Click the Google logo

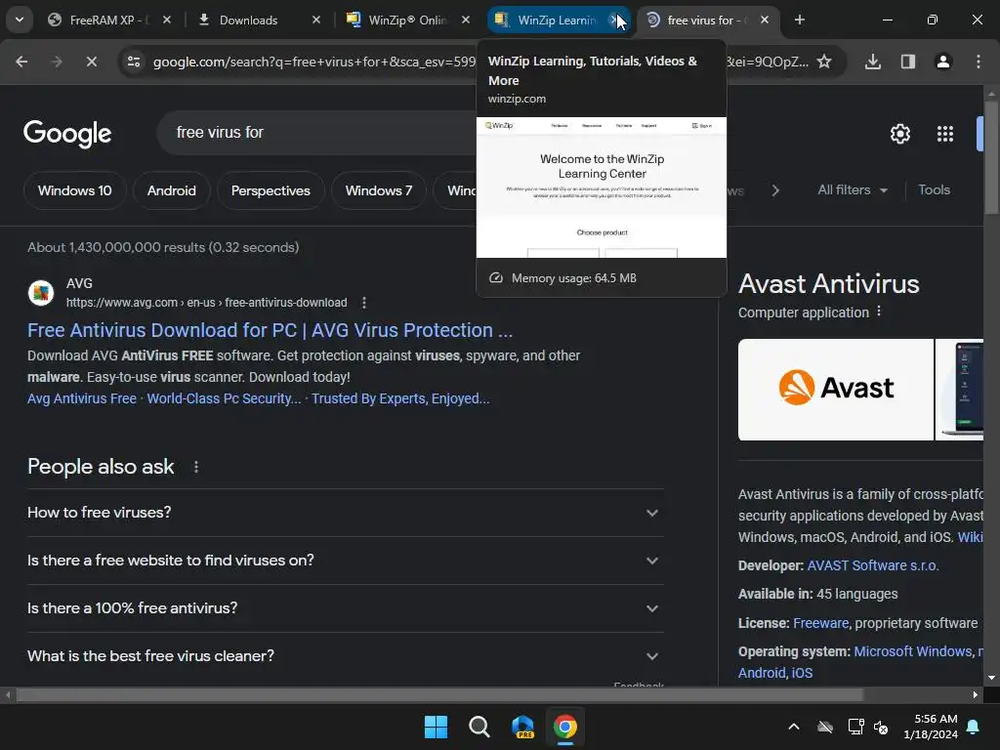click(x=67, y=133)
